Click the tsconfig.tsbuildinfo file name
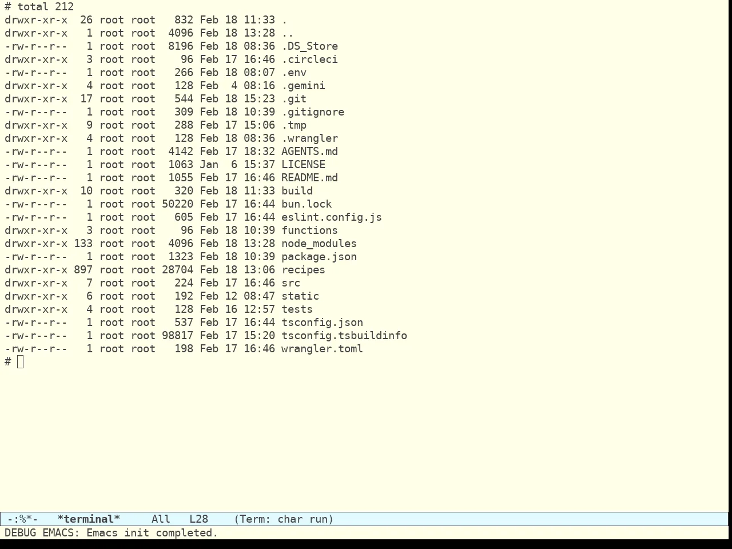 click(344, 336)
